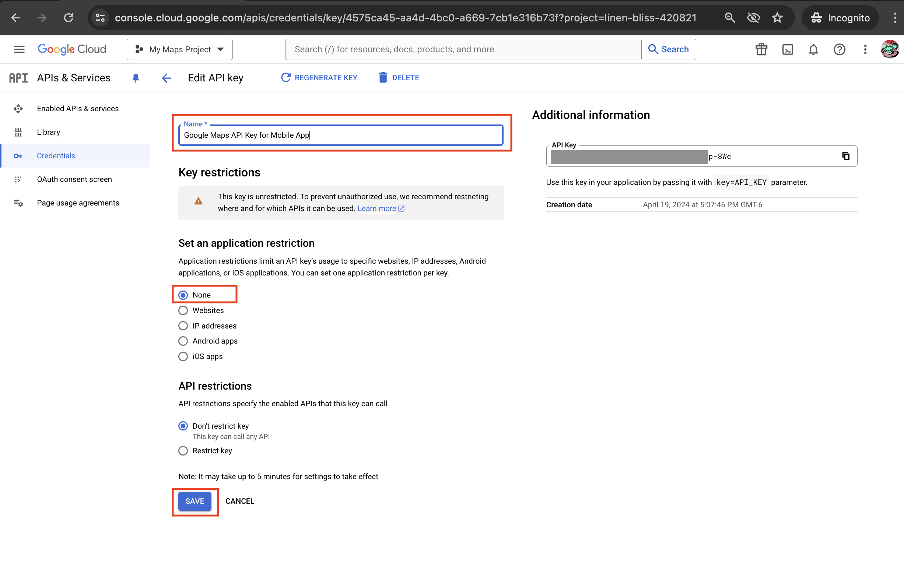This screenshot has height=573, width=904.
Task: Open Cloud Shell terminal
Action: (788, 49)
